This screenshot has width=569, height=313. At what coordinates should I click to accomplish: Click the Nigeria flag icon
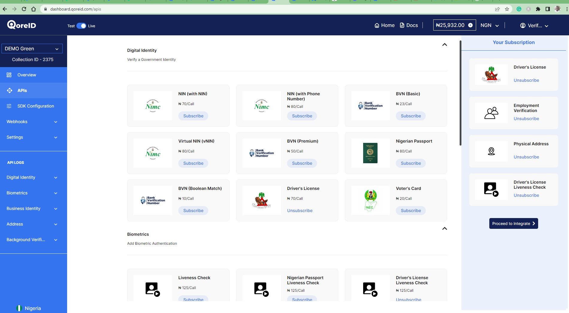pyautogui.click(x=19, y=308)
